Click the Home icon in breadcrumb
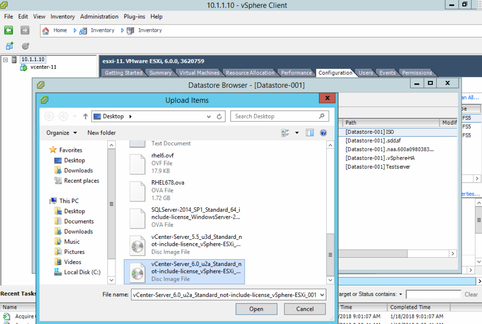 [46, 31]
